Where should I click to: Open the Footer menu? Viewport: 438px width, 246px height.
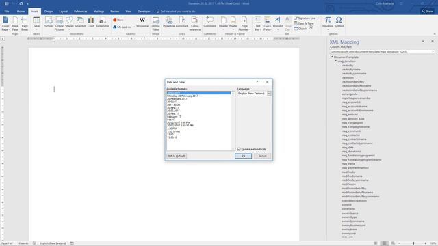233,24
